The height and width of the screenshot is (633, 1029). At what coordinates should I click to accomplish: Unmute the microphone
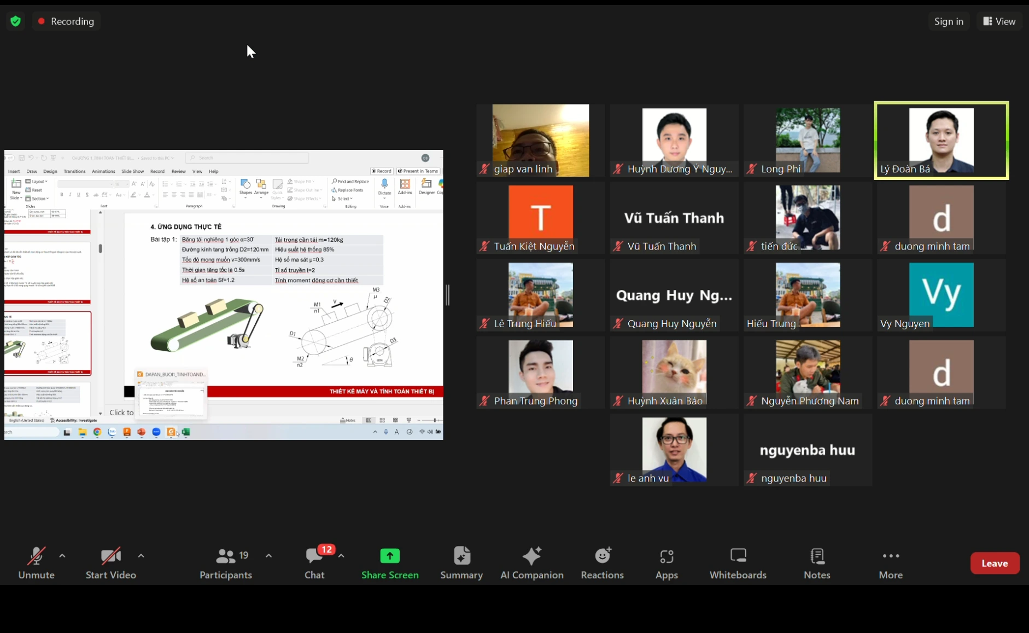pyautogui.click(x=37, y=563)
